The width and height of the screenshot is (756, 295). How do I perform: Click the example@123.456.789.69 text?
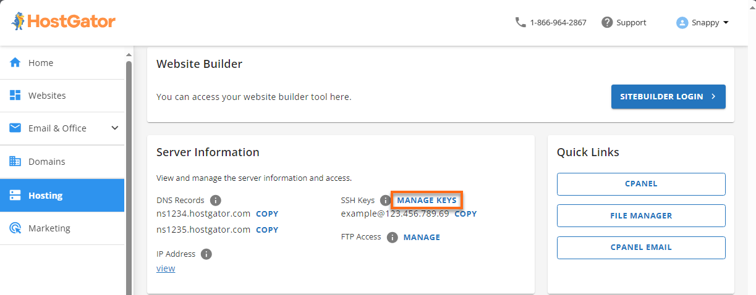point(395,214)
